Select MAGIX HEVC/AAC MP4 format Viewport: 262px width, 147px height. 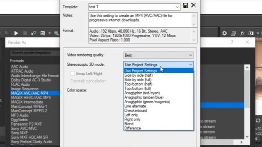[31, 98]
